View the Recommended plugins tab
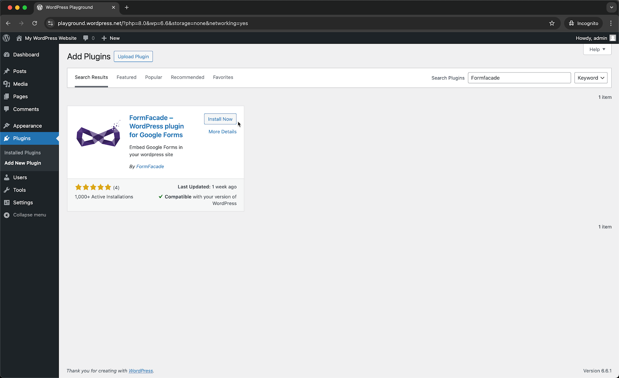The image size is (619, 378). 188,77
